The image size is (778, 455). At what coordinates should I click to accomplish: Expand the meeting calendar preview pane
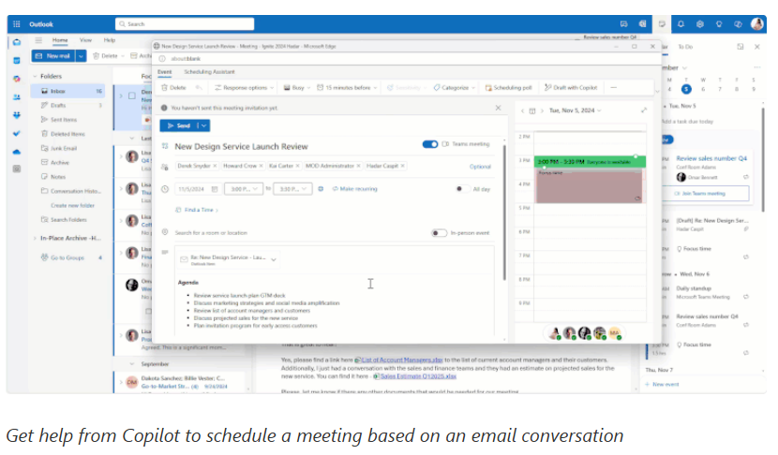(644, 110)
